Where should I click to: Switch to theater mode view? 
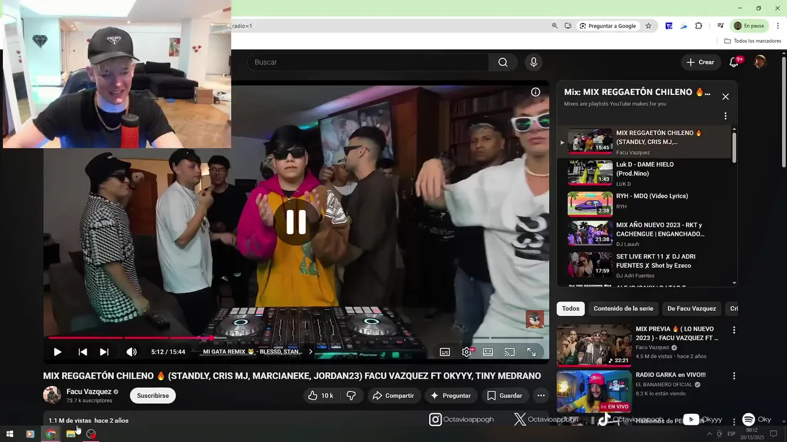(488, 352)
